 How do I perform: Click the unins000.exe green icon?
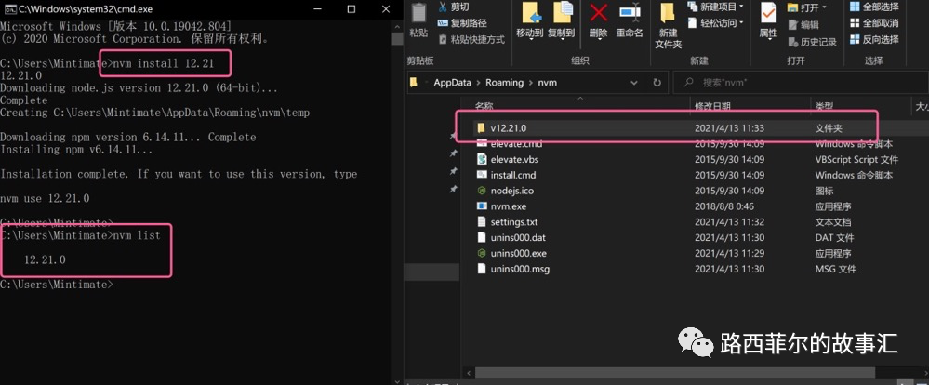click(481, 253)
